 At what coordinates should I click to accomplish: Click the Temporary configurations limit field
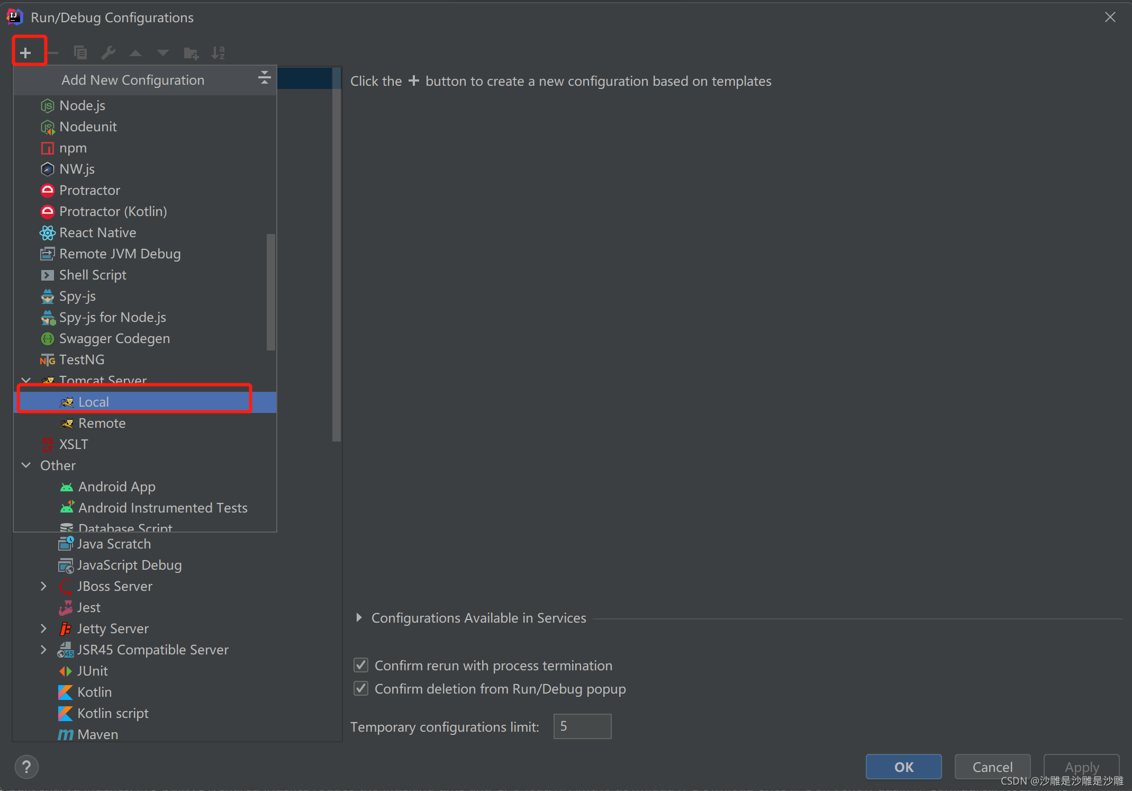click(582, 726)
